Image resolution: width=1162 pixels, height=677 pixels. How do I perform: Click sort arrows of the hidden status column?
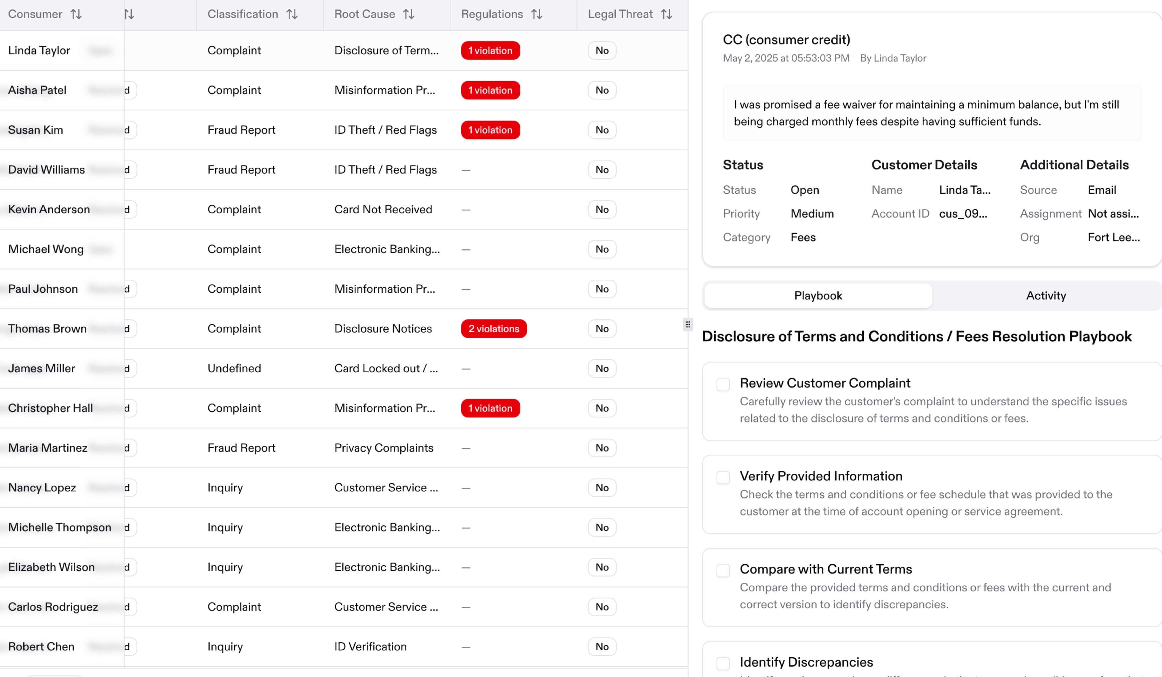(x=129, y=14)
